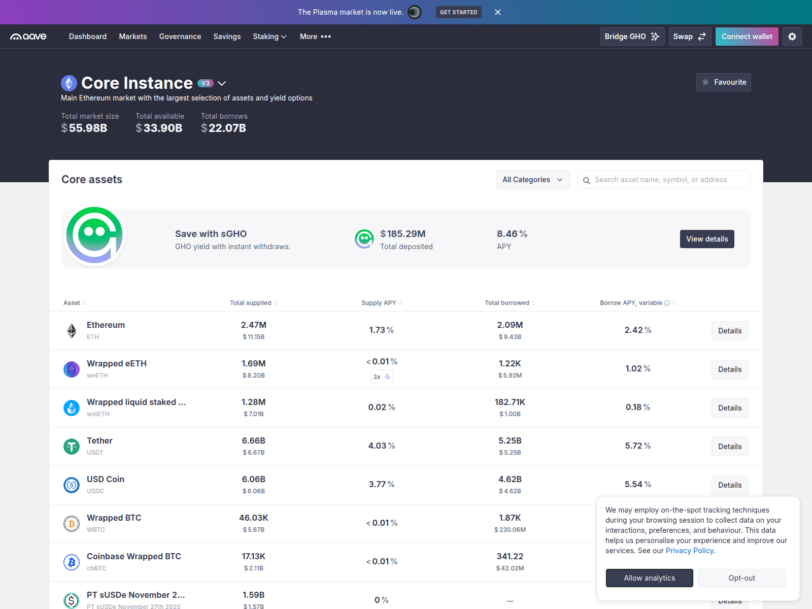This screenshot has height=609, width=812.
Task: Open the Governance page
Action: click(180, 36)
